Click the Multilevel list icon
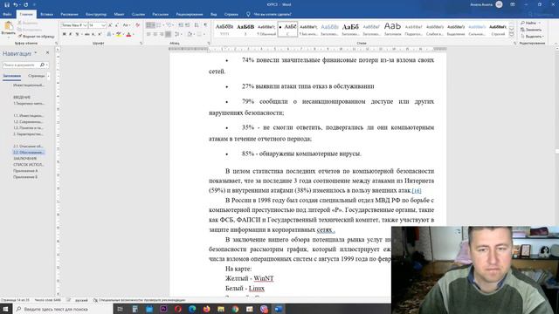559x314 pixels. point(169,25)
